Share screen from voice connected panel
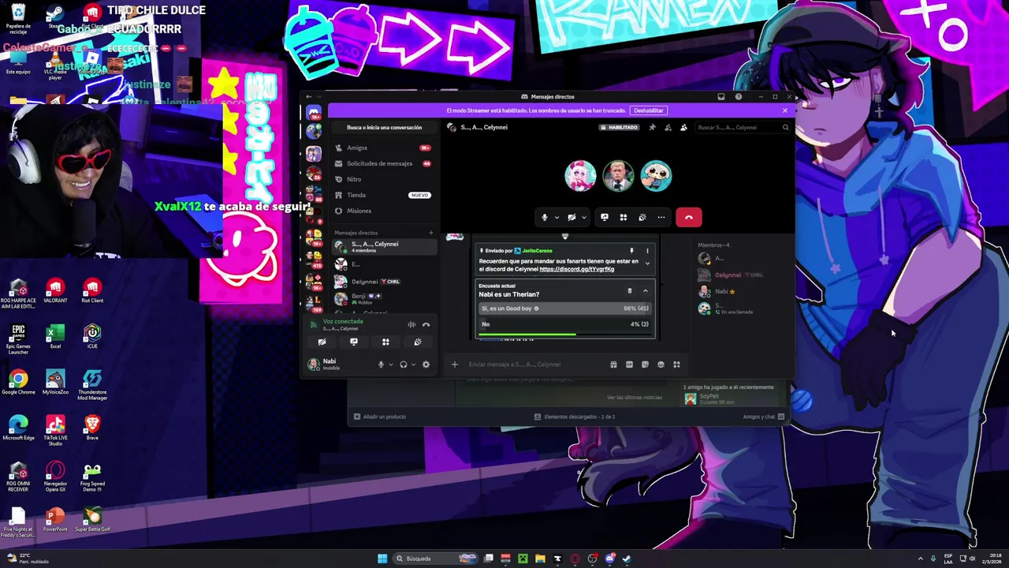Screen dimensions: 1009x568 354,342
